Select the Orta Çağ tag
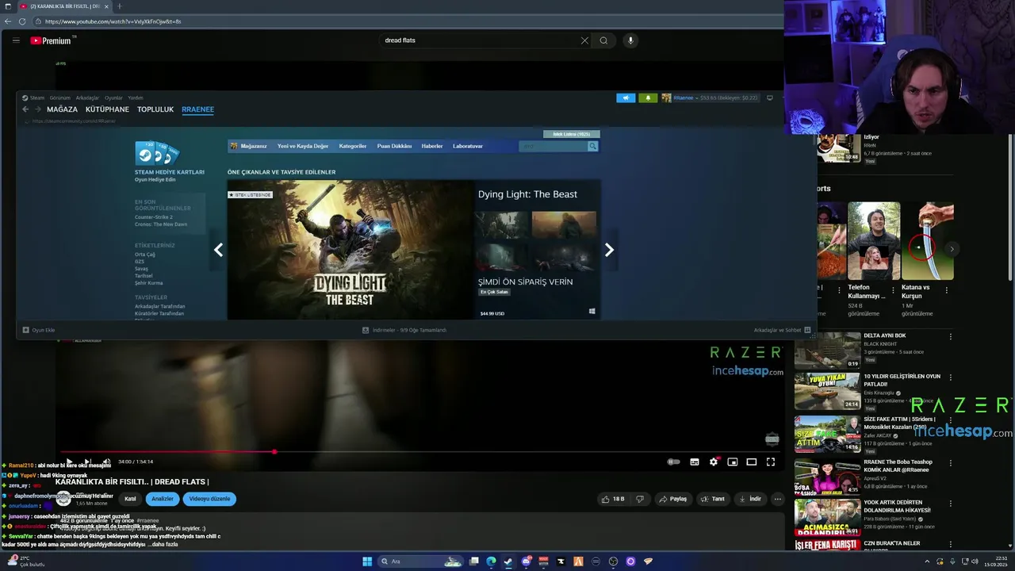Screen dimensions: 1015x571 [145, 255]
